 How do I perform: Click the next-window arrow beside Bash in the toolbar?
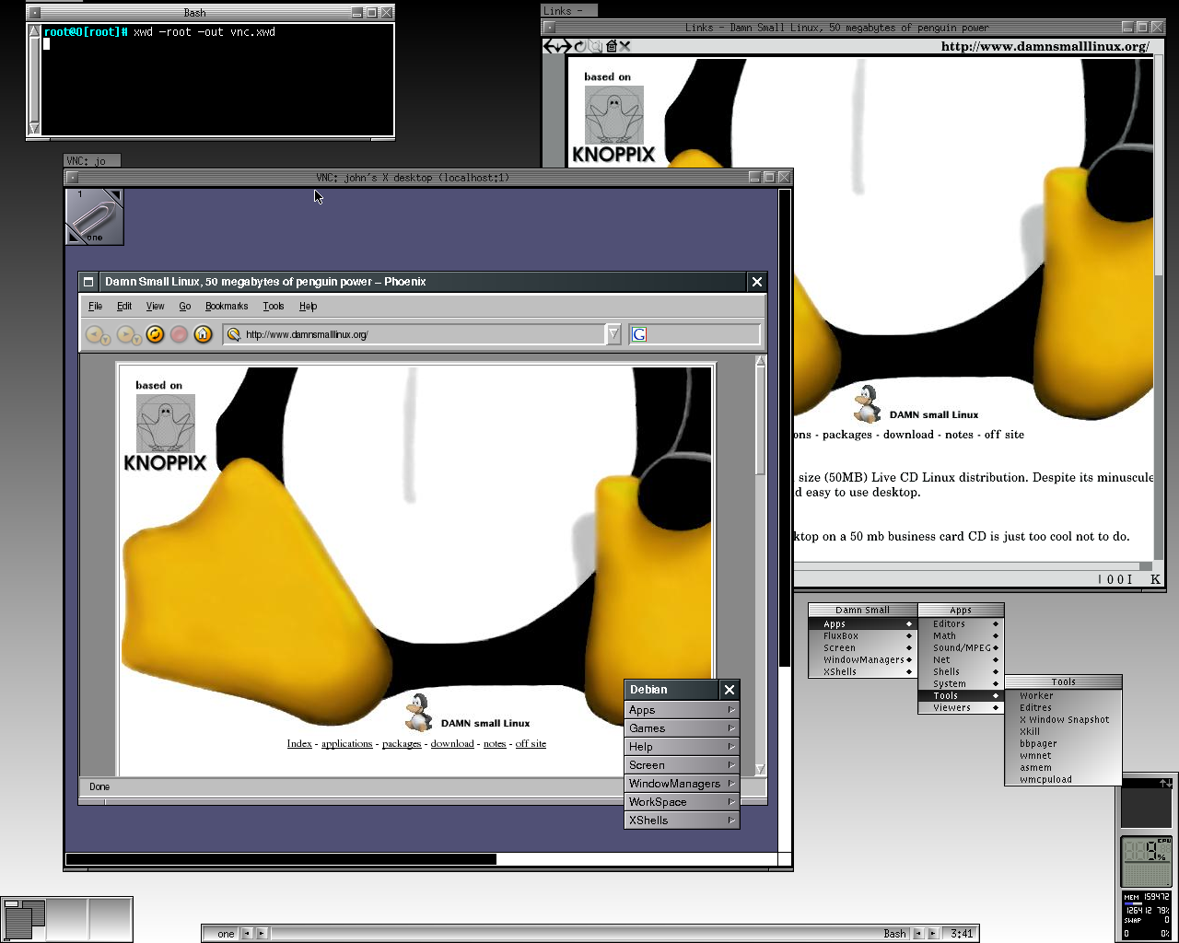click(x=933, y=934)
